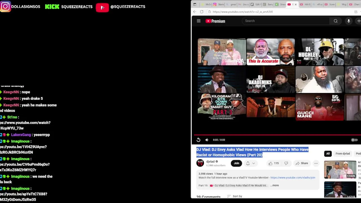The image size is (361, 203).
Task: Switch to the gmail search tab
Action: point(231,5)
